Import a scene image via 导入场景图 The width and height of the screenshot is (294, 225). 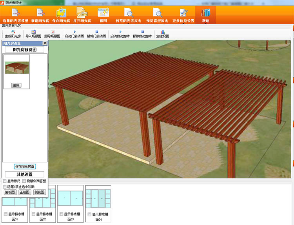pyautogui.click(x=33, y=34)
